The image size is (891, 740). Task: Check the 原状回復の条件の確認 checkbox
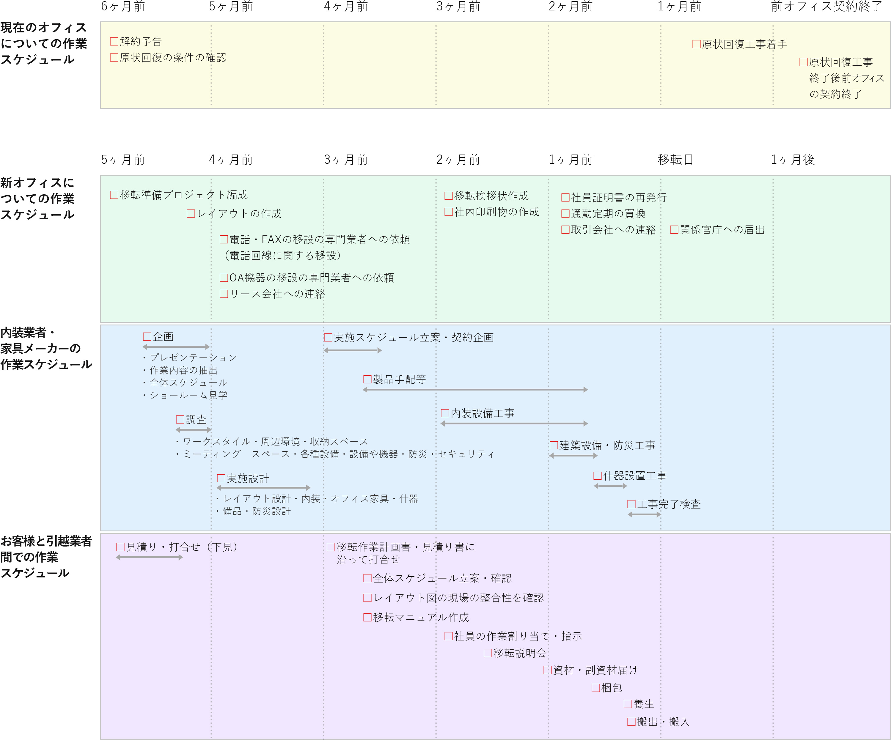coord(114,57)
